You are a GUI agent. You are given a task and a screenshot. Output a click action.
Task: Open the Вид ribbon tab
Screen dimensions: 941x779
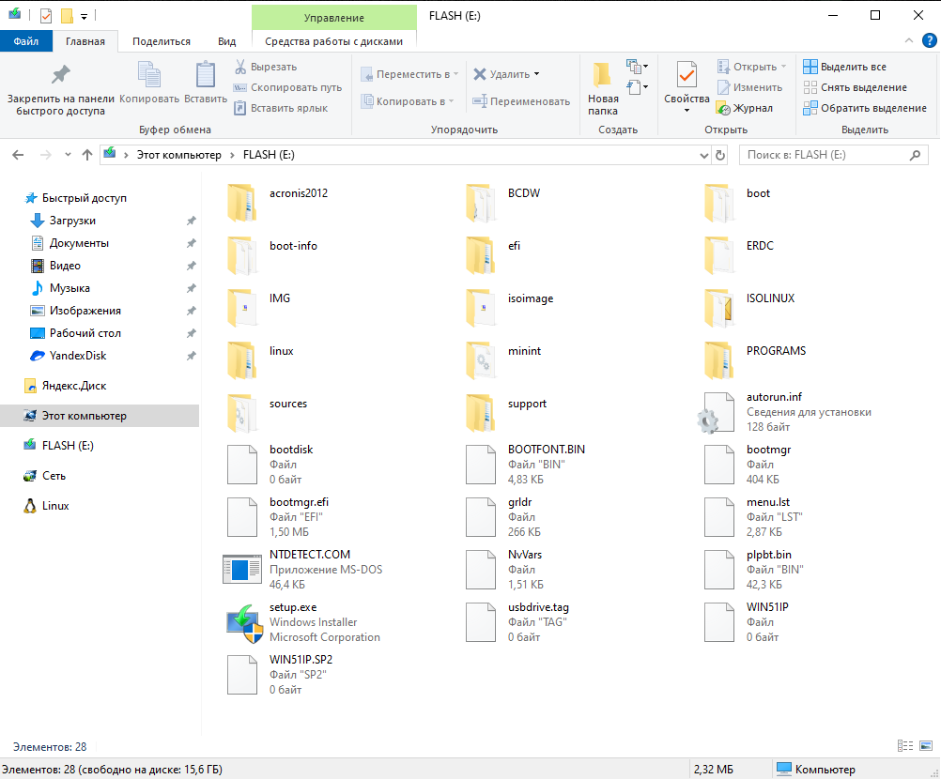226,41
